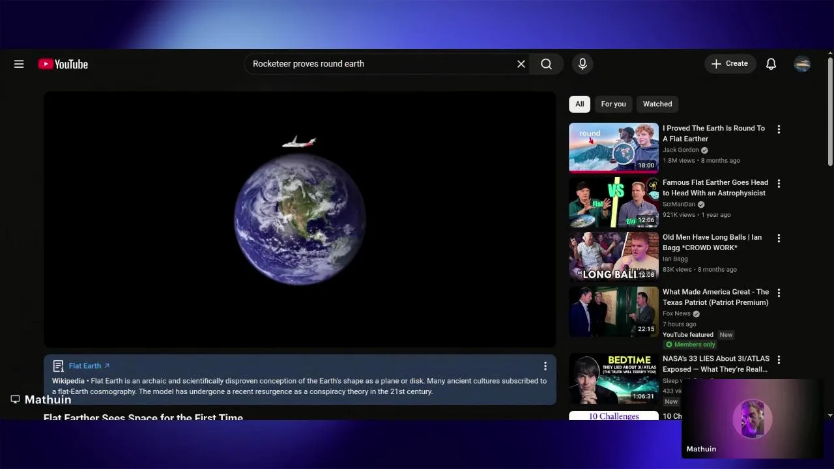Open Flat Earth info panel options menu
The width and height of the screenshot is (834, 469).
click(x=545, y=366)
